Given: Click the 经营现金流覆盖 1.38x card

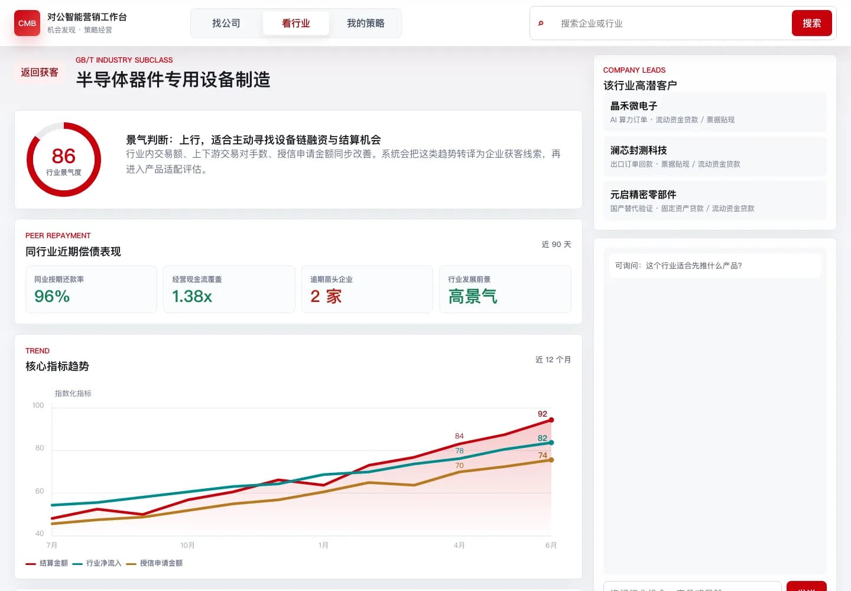Looking at the screenshot, I should click(229, 289).
